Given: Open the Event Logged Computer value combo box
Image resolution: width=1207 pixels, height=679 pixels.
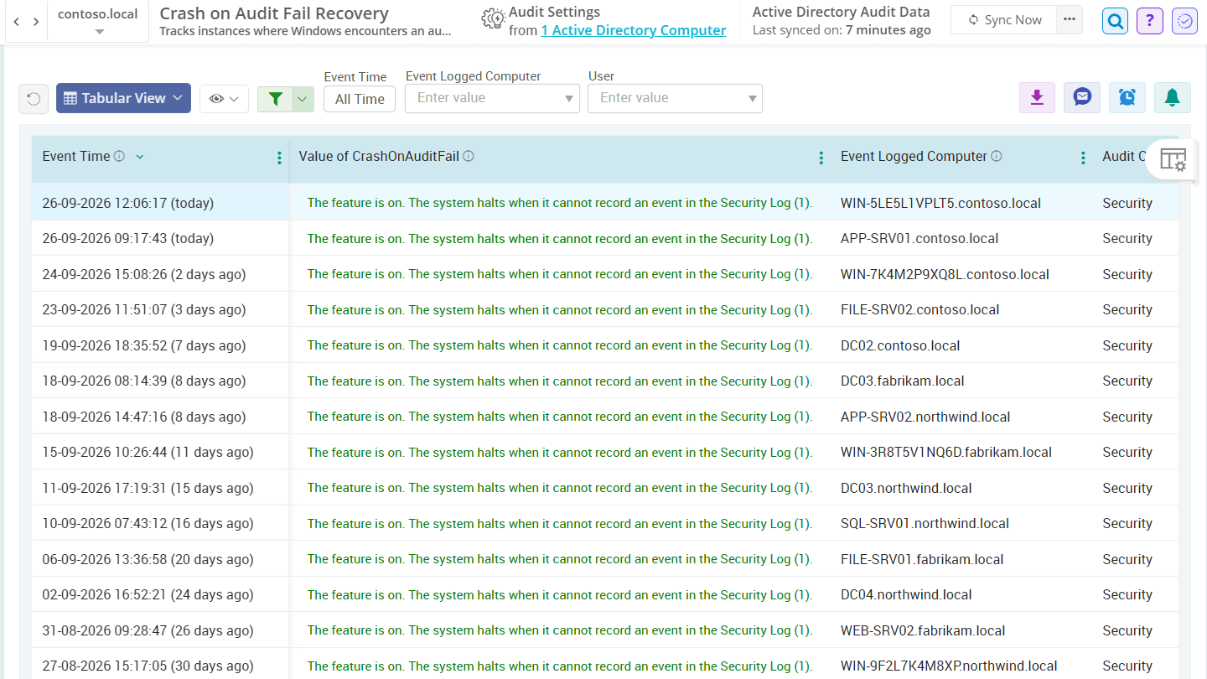Looking at the screenshot, I should pos(492,98).
